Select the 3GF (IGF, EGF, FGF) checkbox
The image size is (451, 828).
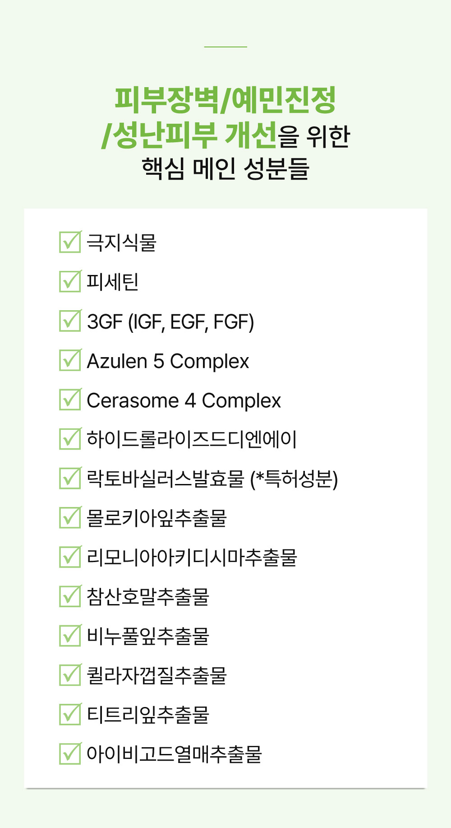click(x=70, y=321)
